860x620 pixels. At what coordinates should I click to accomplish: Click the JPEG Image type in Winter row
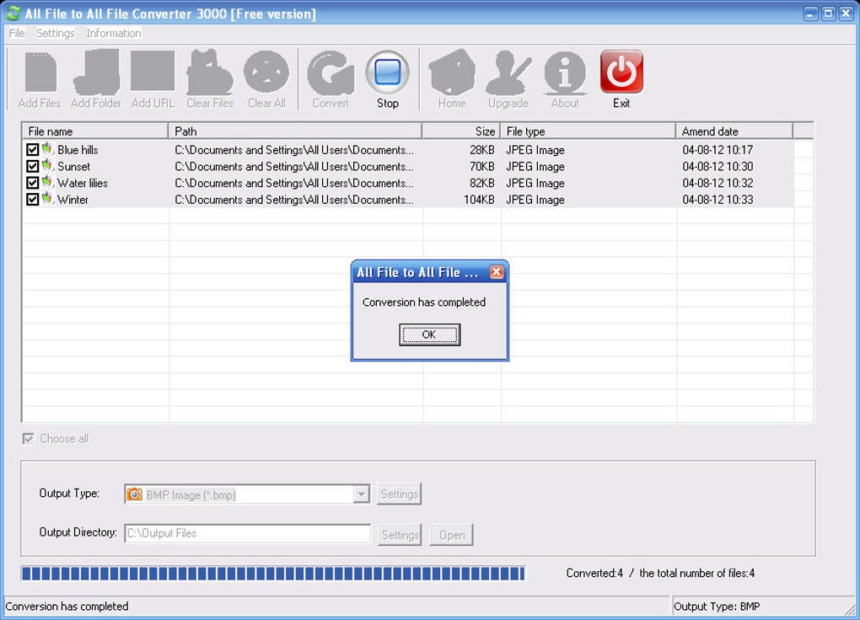tap(535, 200)
